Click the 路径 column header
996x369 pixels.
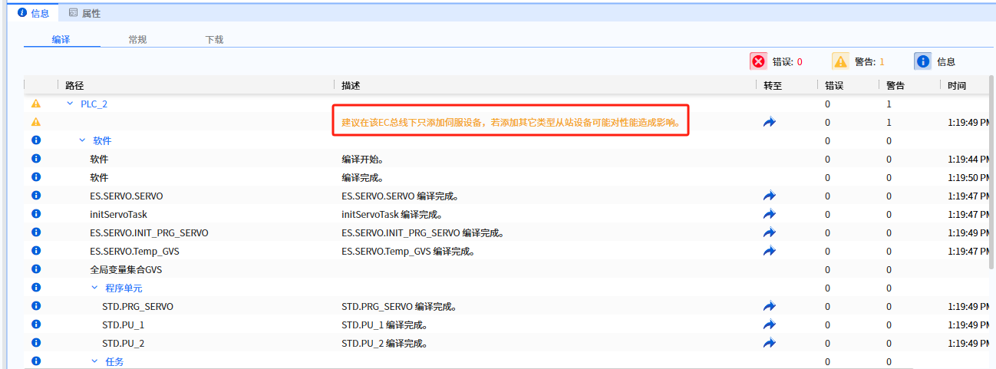coord(74,85)
